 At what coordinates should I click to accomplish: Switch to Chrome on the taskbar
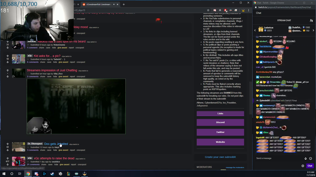(28, 174)
